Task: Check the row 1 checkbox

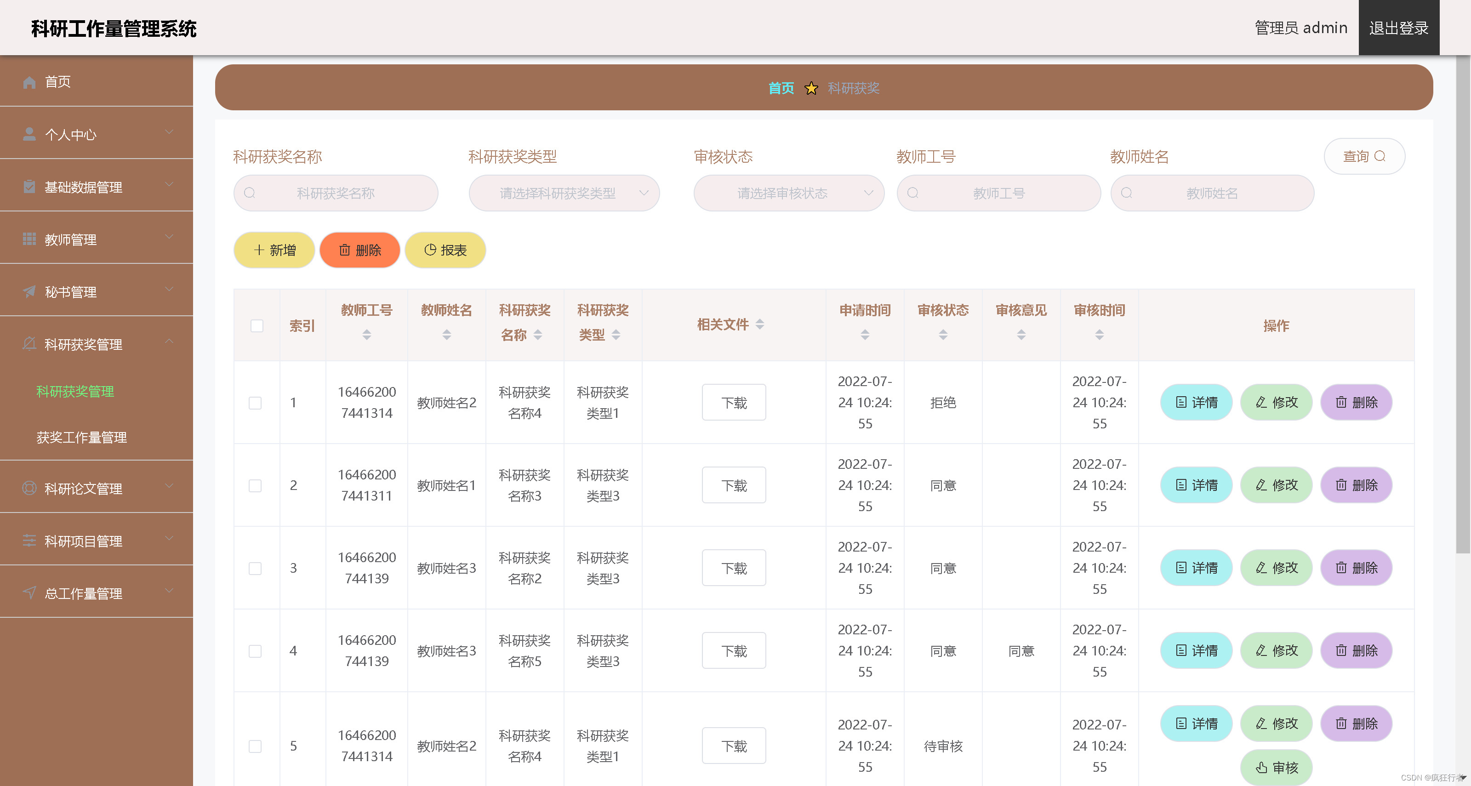Action: [255, 403]
